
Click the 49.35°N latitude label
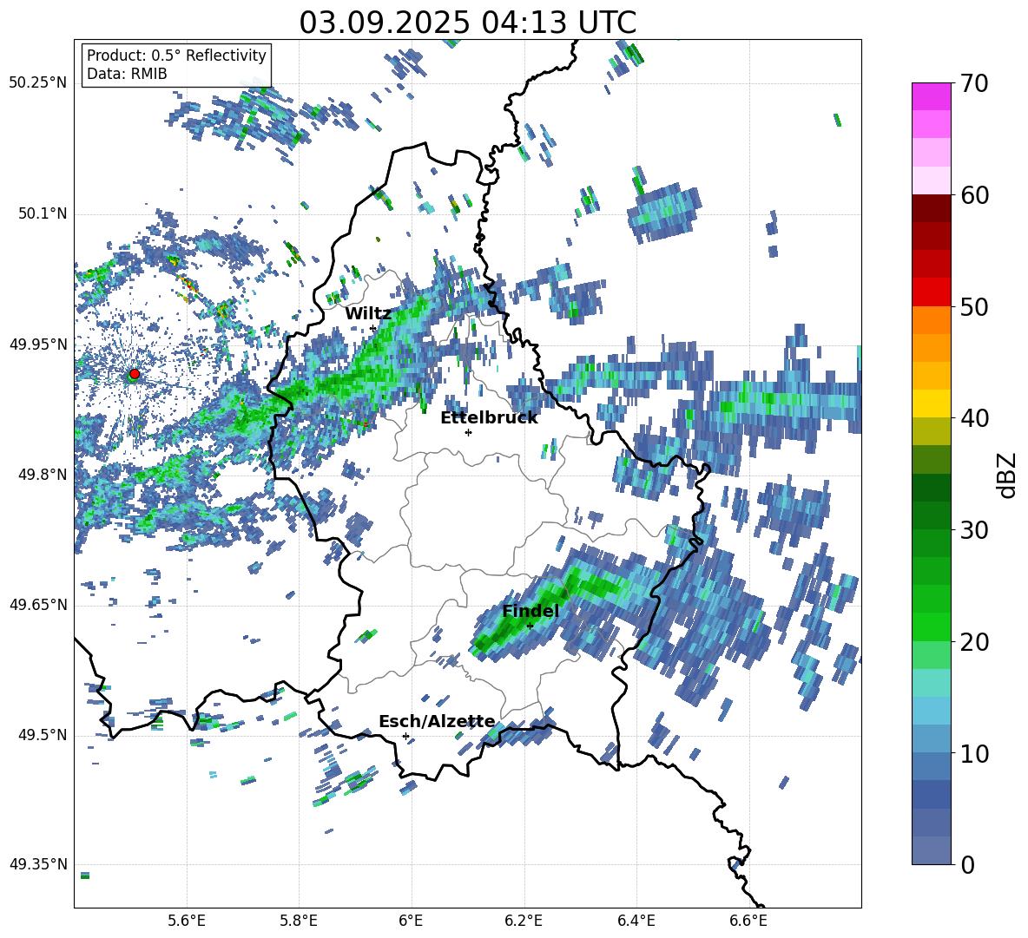pos(38,864)
